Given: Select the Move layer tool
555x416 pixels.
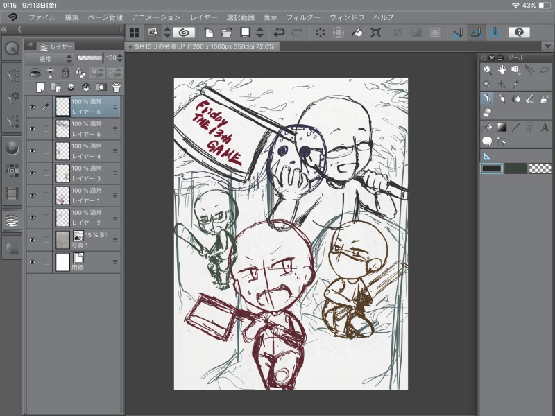Looking at the screenshot, I should (530, 70).
